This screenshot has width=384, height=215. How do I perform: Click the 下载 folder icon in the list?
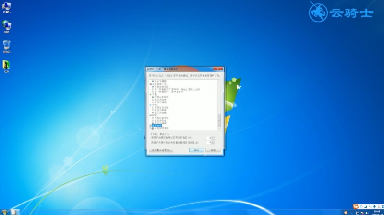[151, 94]
